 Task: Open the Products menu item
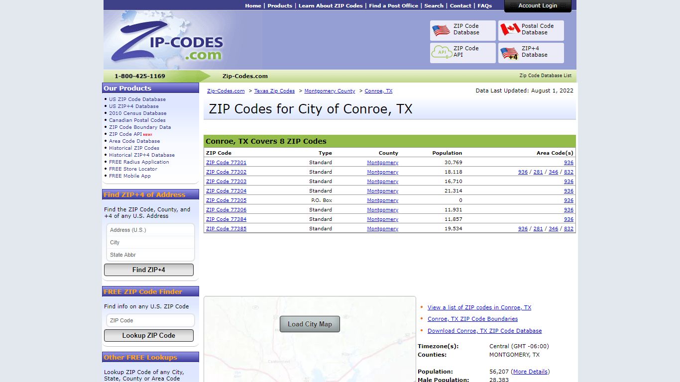point(280,6)
